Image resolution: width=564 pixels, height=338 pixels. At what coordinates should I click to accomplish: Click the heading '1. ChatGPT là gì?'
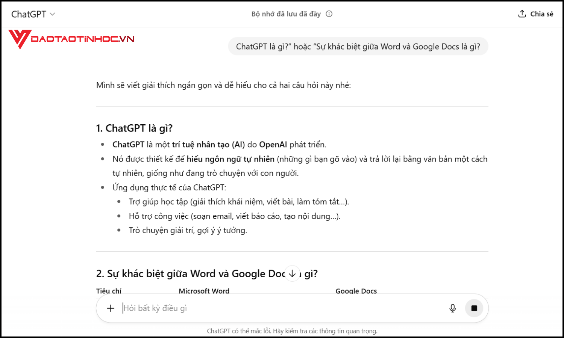(x=135, y=128)
